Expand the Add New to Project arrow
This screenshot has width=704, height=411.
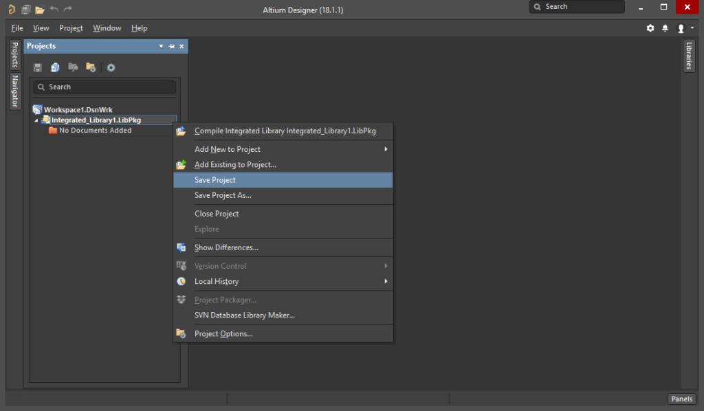pyautogui.click(x=386, y=149)
